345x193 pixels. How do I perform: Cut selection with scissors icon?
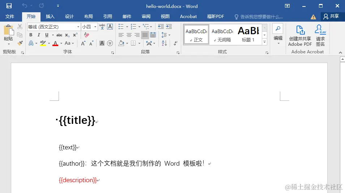[x=20, y=27]
